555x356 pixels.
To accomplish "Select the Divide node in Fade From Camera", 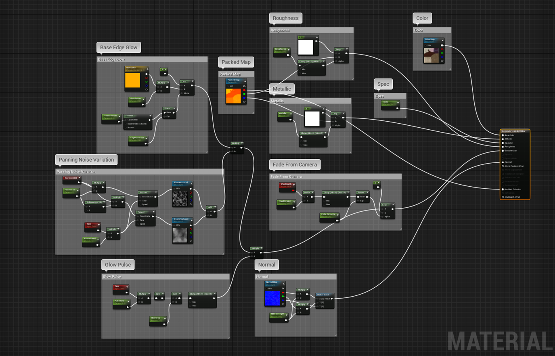I will click(308, 196).
